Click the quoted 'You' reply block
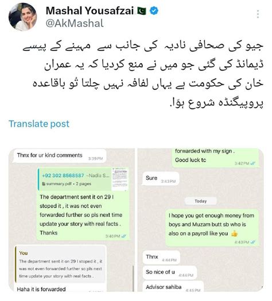The image size is (272, 301). pos(60,264)
